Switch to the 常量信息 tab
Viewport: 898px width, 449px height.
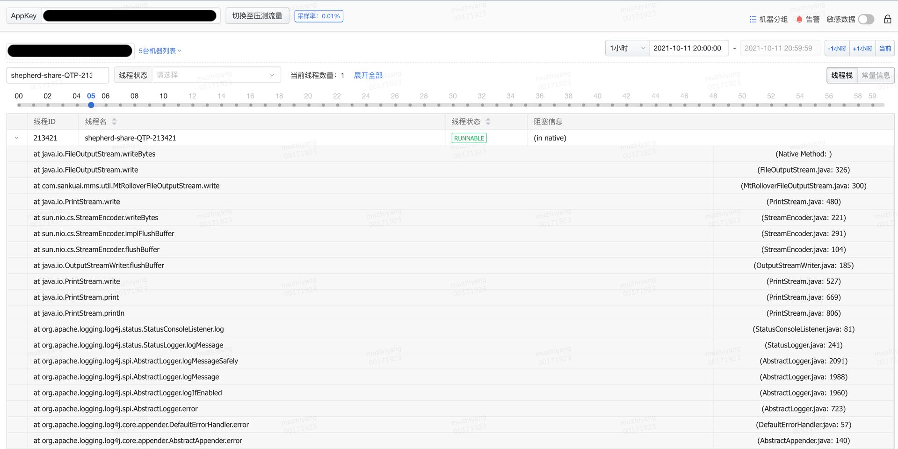coord(875,75)
